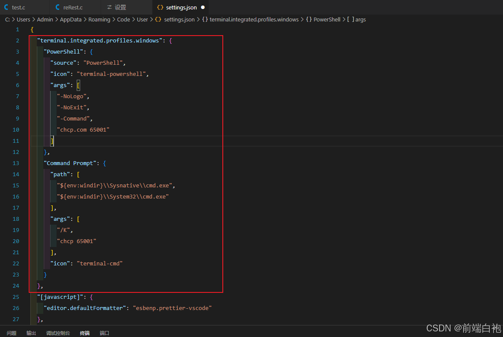The image size is (503, 337).
Task: Click the System32 cmd.exe path string
Action: tap(113, 196)
